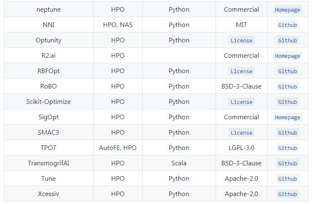Click the 'SigOpt' name cell

(49, 117)
